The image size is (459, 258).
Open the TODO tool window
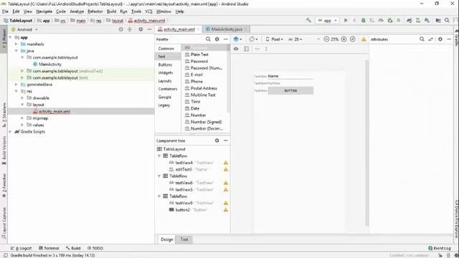click(95, 248)
